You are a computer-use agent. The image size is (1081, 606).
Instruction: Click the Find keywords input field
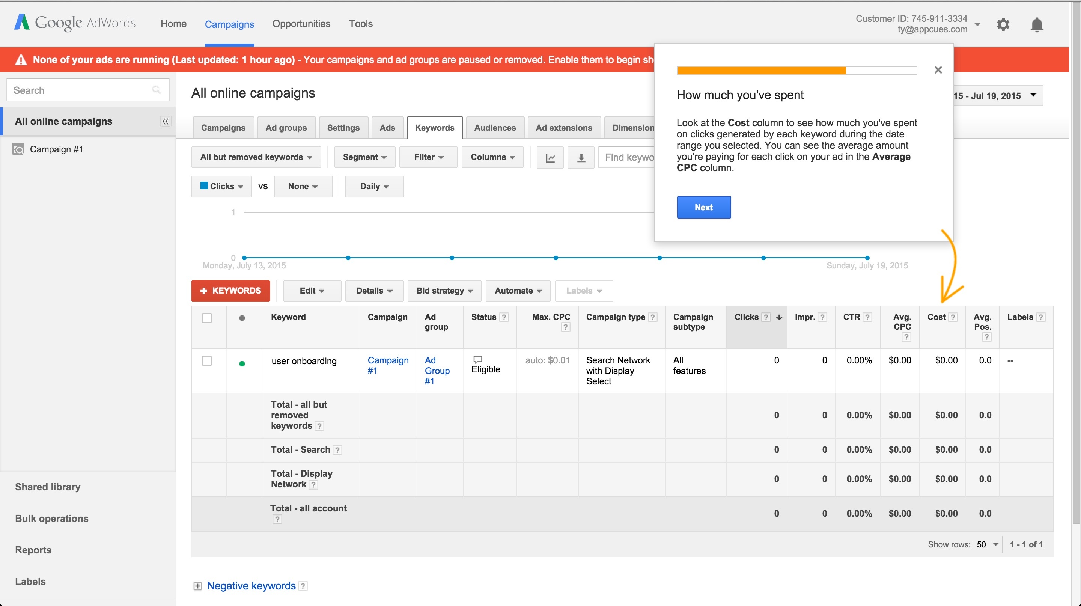pos(626,157)
